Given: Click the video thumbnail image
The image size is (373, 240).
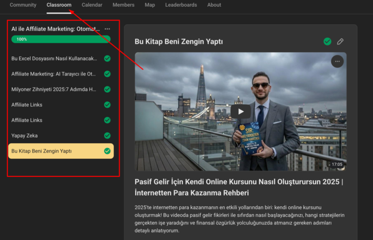Looking at the screenshot, I should point(240,111).
